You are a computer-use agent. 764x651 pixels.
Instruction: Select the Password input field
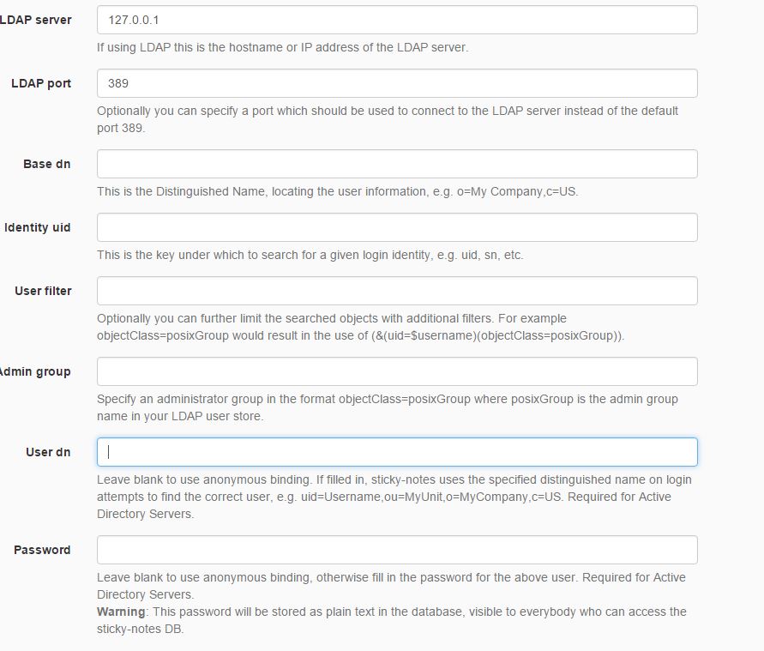pyautogui.click(x=396, y=550)
